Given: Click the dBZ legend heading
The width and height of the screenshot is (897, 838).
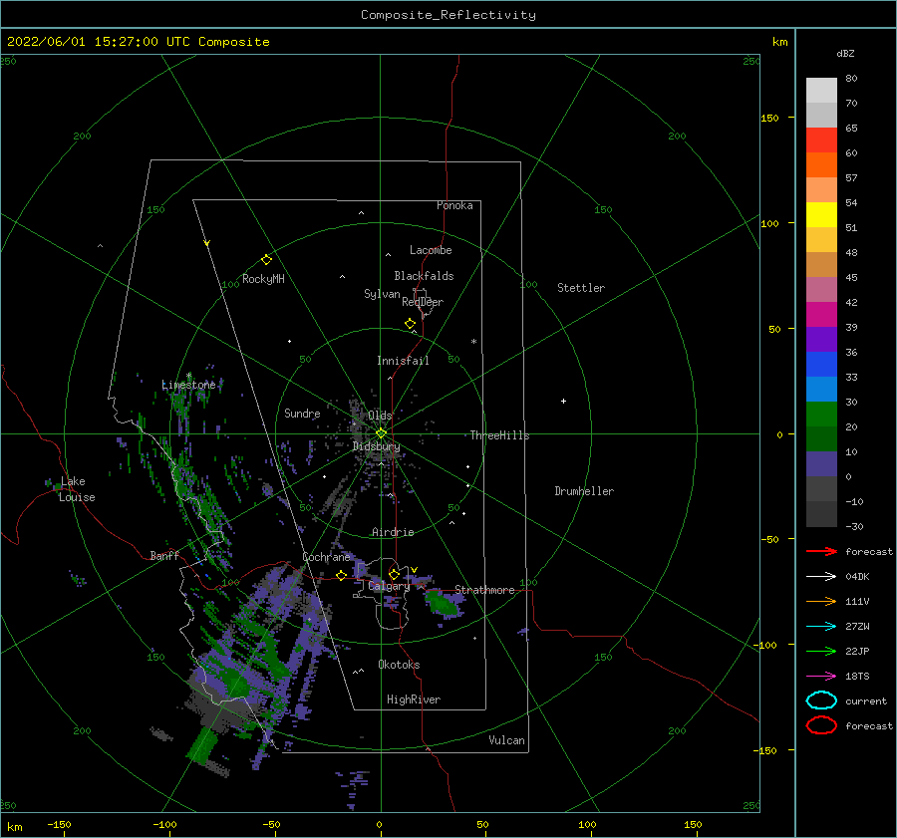Looking at the screenshot, I should (x=845, y=53).
